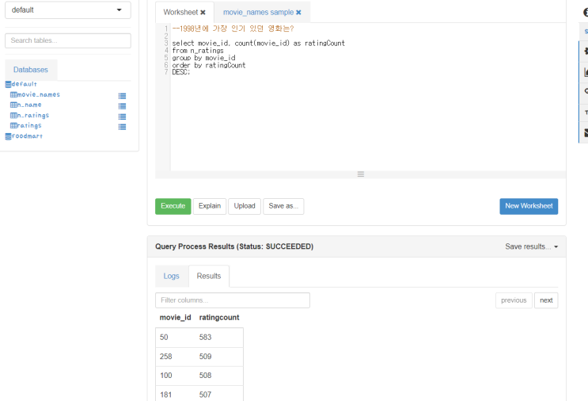
Task: Expand the n_name table entry
Action: pyautogui.click(x=26, y=105)
